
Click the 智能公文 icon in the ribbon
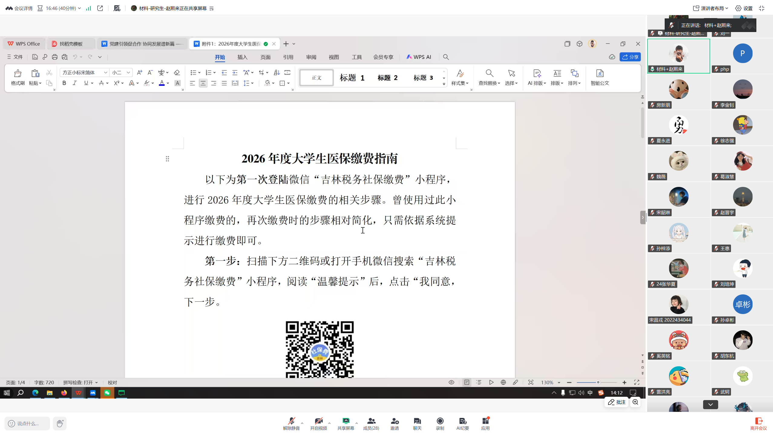(600, 73)
